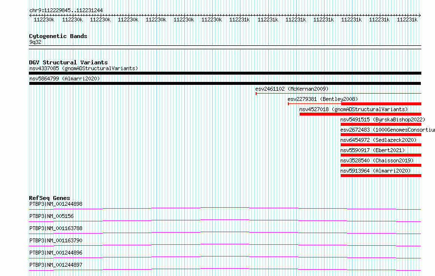Click the magenta line of NM_001163788
Image resolution: width=435 pixels, height=276 pixels.
pos(225,232)
